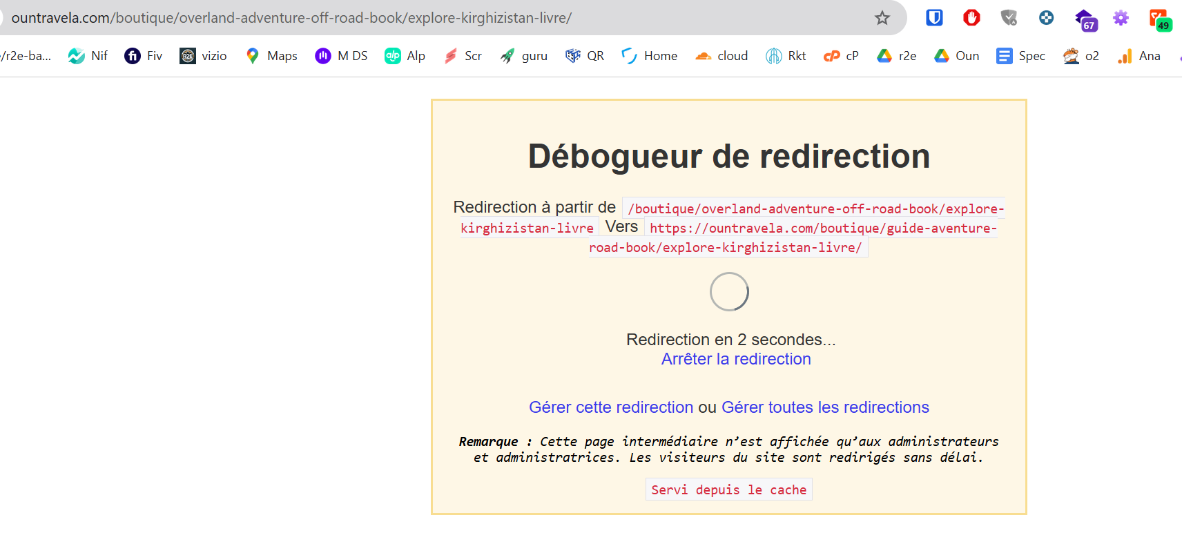1182x544 pixels.
Task: Open the Spec bookmark
Action: 1020,56
